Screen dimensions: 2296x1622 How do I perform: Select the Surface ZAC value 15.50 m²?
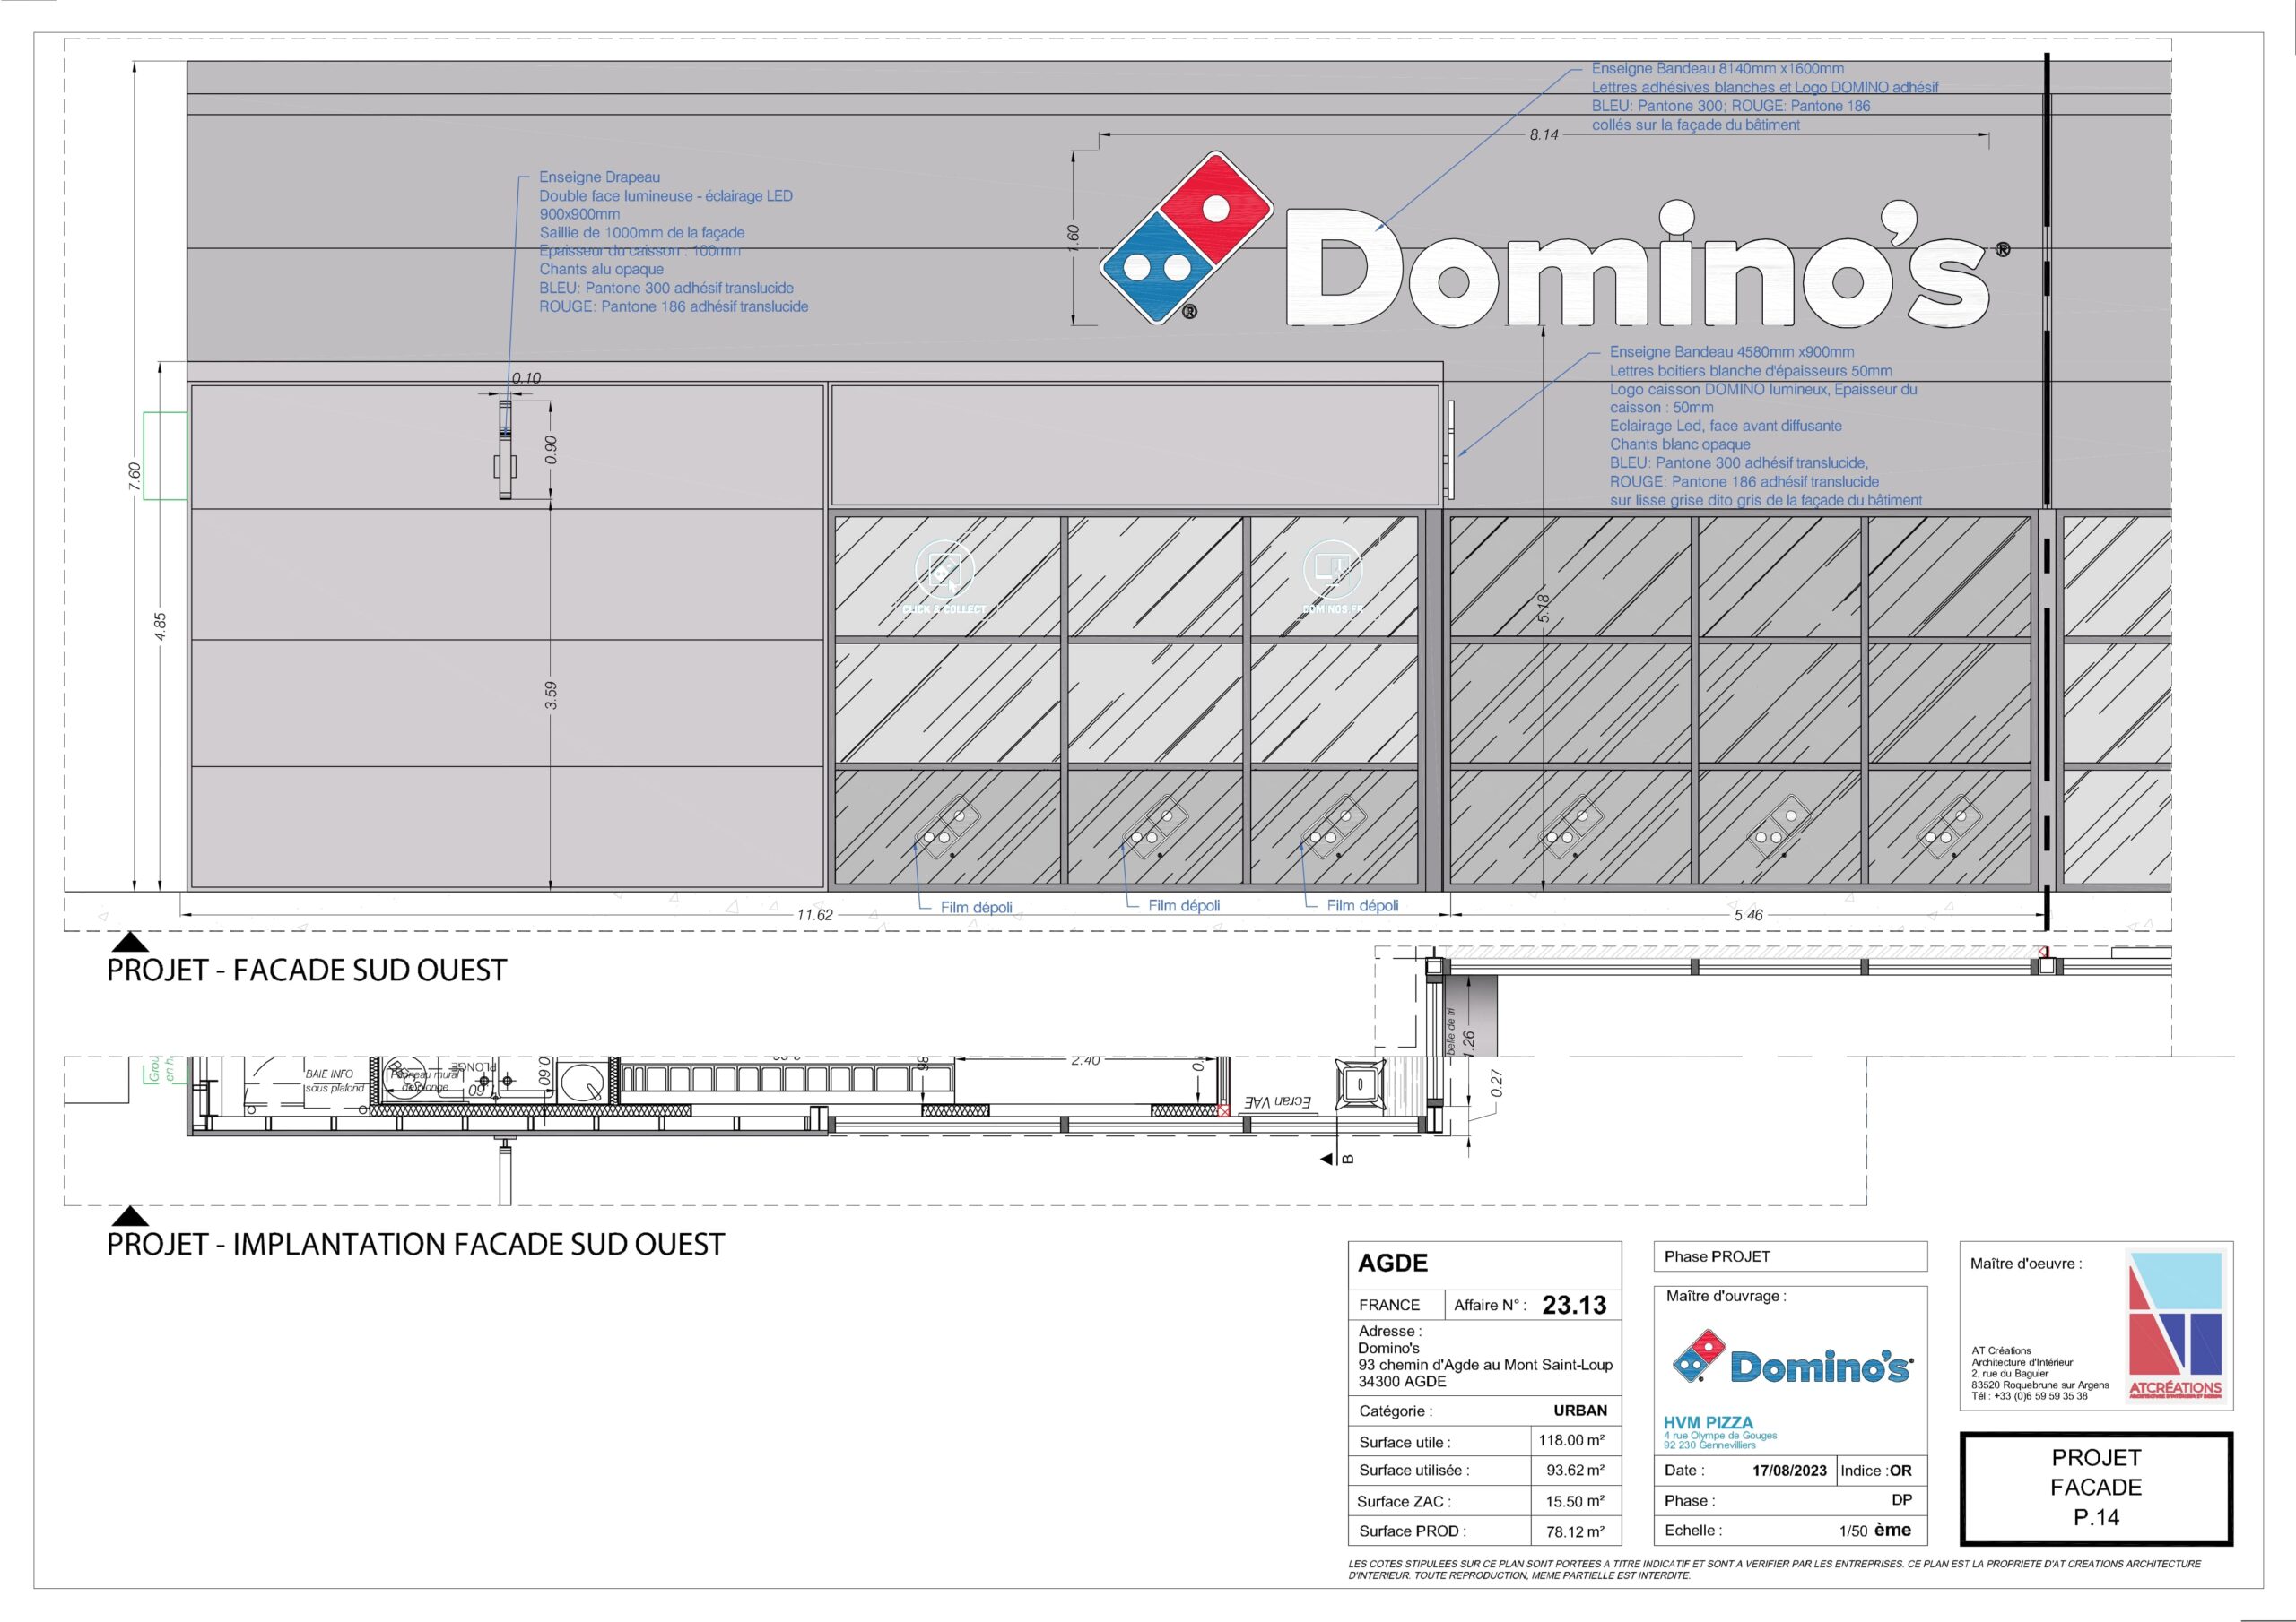[1576, 1501]
